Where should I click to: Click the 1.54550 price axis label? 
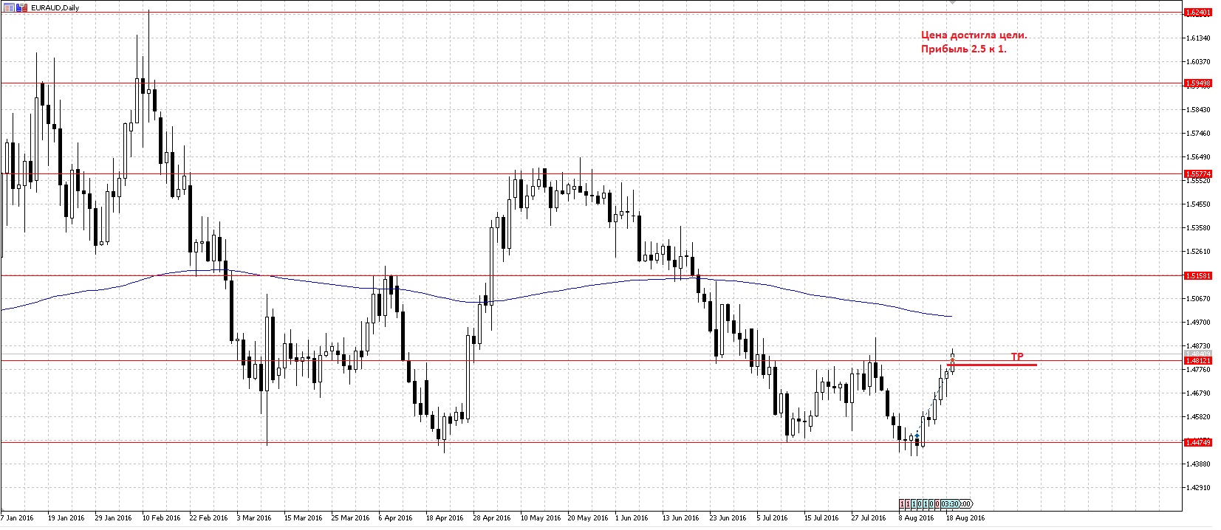[x=1197, y=204]
